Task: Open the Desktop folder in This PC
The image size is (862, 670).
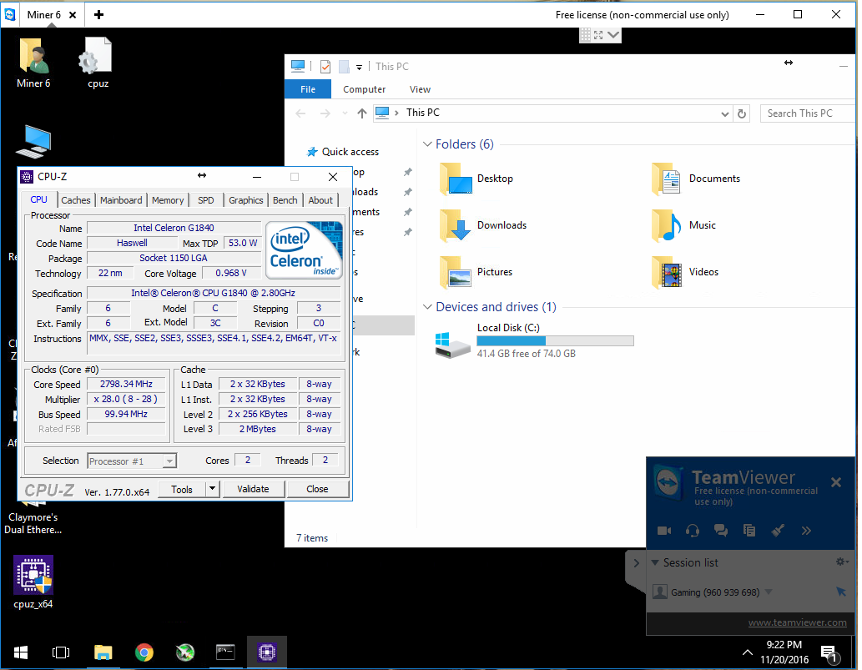Action: pyautogui.click(x=456, y=179)
